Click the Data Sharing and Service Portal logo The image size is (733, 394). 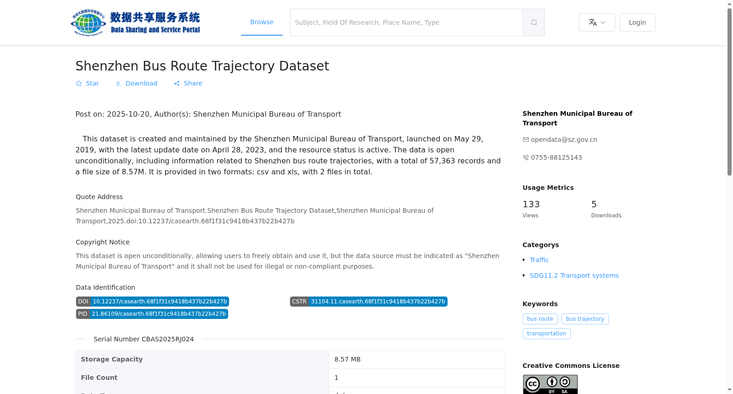pyautogui.click(x=136, y=22)
